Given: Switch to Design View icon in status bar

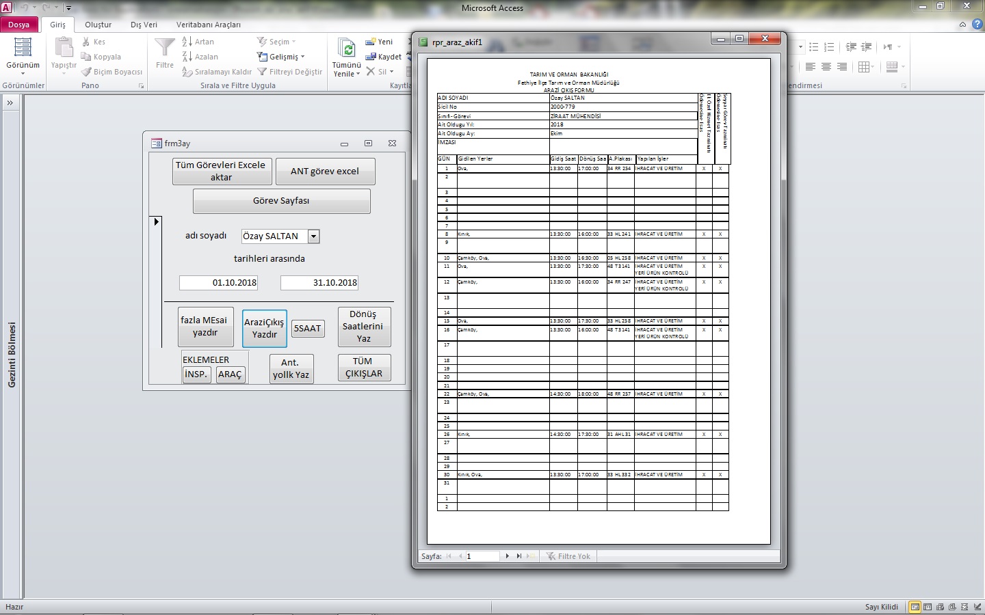Looking at the screenshot, I should [x=977, y=607].
